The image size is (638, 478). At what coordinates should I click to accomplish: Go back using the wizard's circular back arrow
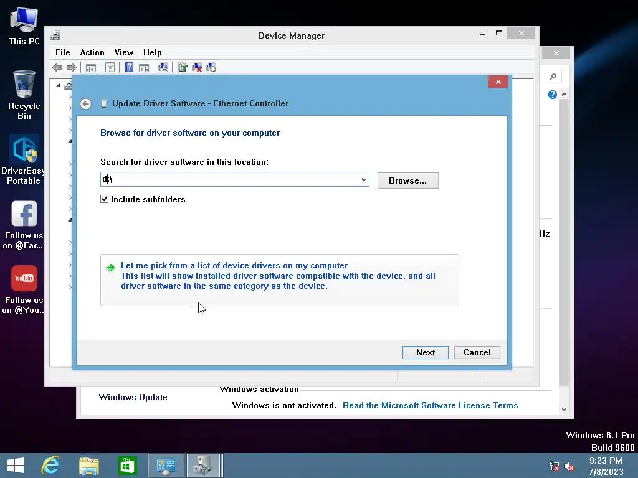(x=85, y=104)
